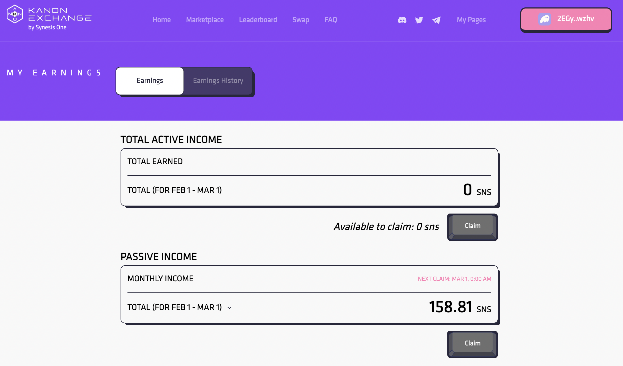Switch to the Earnings History tab
The width and height of the screenshot is (623, 366).
(218, 81)
